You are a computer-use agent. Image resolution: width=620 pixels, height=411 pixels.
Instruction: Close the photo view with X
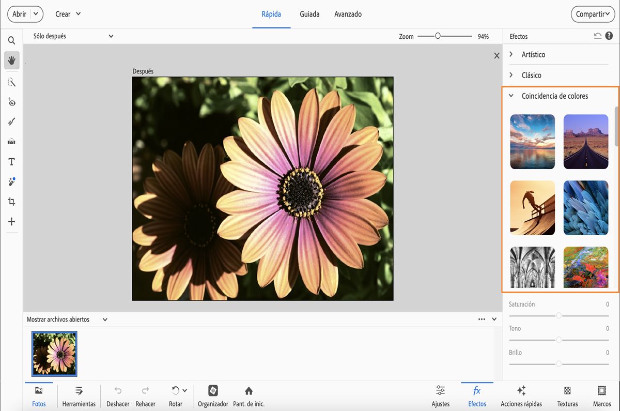click(x=497, y=55)
